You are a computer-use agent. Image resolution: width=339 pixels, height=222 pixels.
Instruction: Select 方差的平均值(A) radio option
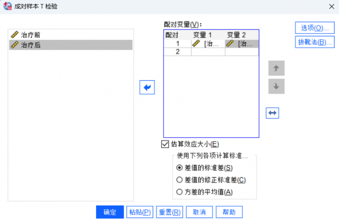pos(179,192)
